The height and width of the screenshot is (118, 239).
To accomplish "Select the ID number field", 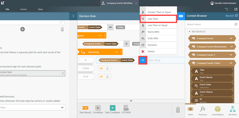I will [x=212, y=100].
